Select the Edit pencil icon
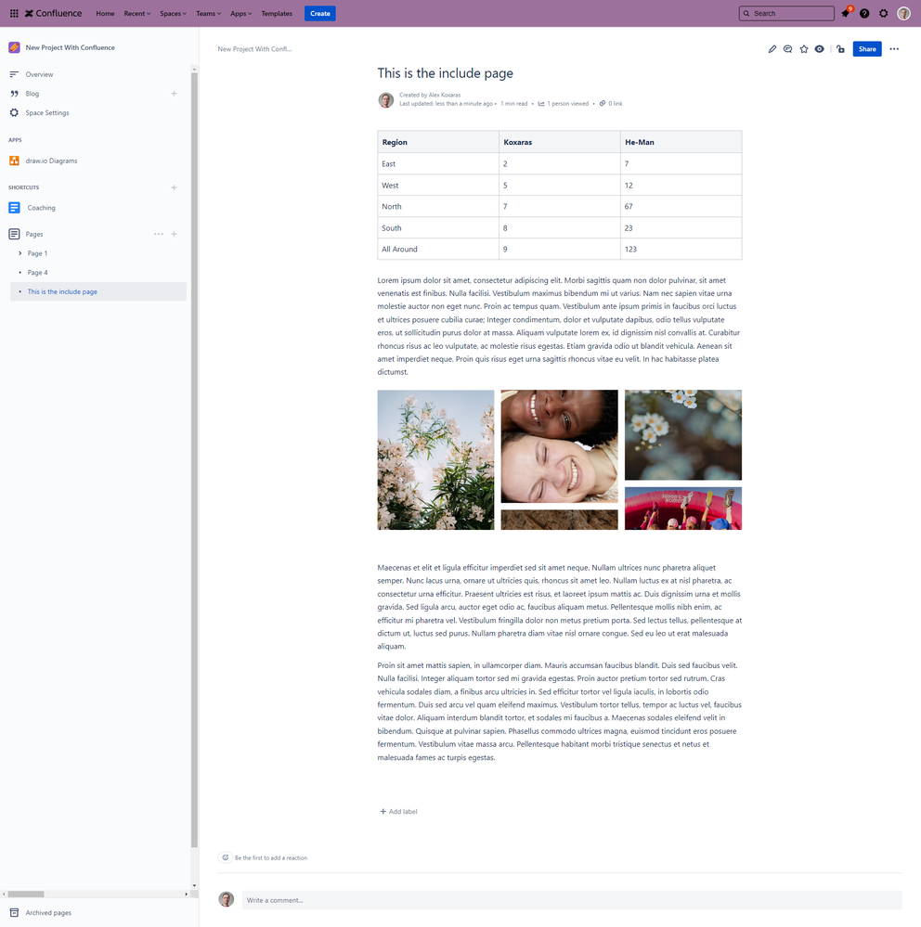This screenshot has width=921, height=927. [772, 48]
